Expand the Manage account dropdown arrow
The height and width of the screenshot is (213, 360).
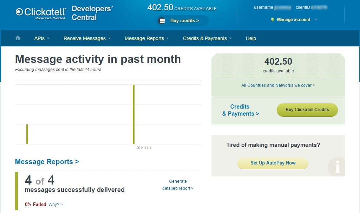tap(316, 20)
